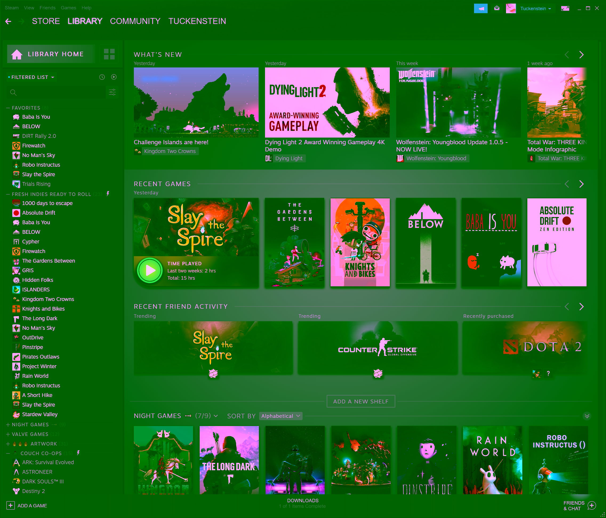
Task: Open the Games menu
Action: pyautogui.click(x=69, y=8)
